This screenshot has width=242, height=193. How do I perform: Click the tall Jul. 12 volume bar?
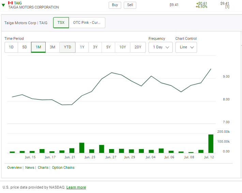[x=211, y=144]
